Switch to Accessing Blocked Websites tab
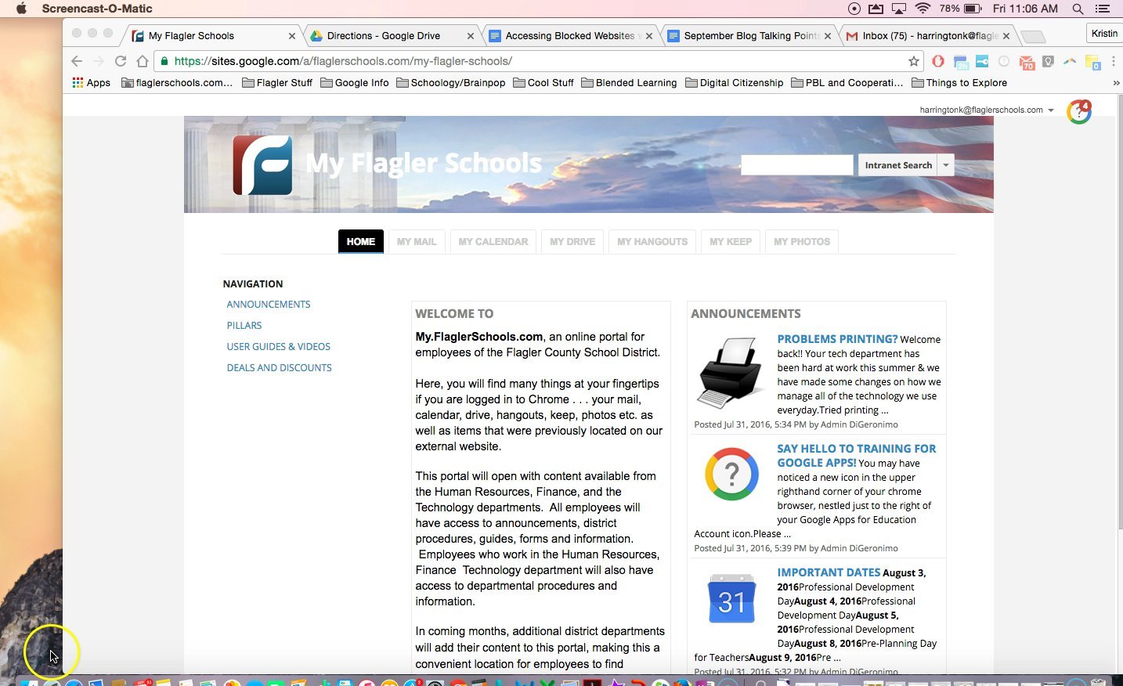This screenshot has height=686, width=1123. tap(570, 35)
